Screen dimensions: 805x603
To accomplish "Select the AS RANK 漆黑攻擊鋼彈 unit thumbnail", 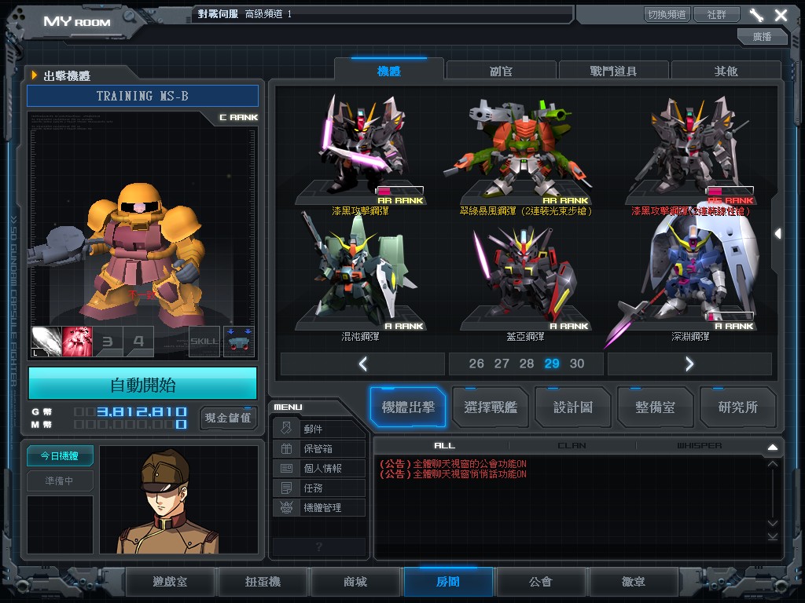I will (690, 150).
